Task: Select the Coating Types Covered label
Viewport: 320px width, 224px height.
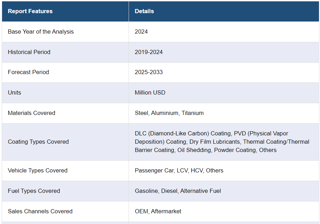Action: [x=38, y=142]
